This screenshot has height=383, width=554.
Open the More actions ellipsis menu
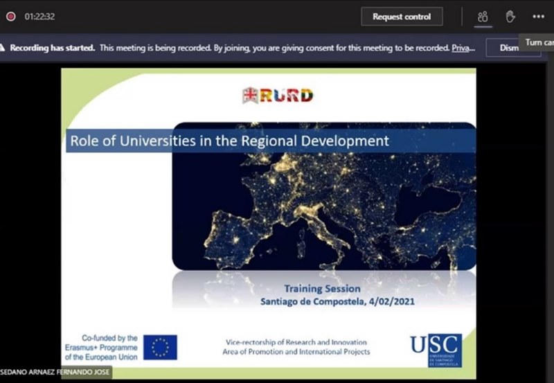538,17
